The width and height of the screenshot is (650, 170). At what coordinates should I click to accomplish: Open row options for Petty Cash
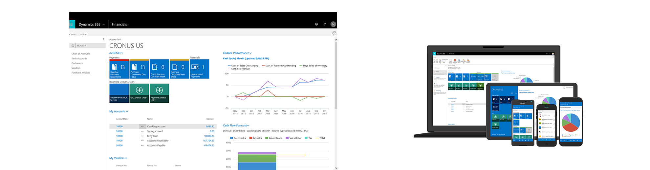pyautogui.click(x=143, y=136)
